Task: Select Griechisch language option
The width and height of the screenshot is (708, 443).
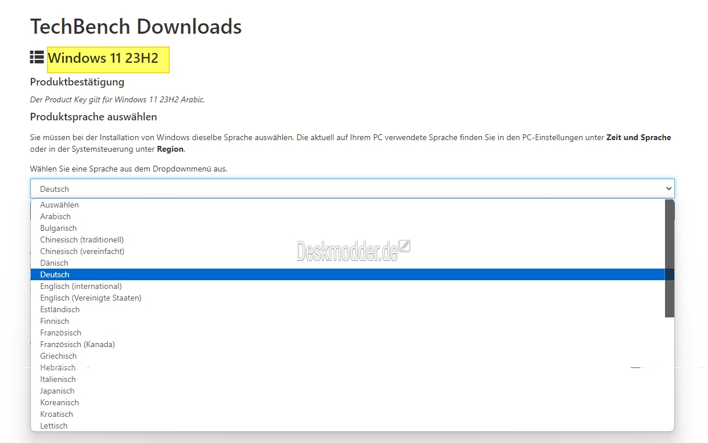Action: coord(347,356)
